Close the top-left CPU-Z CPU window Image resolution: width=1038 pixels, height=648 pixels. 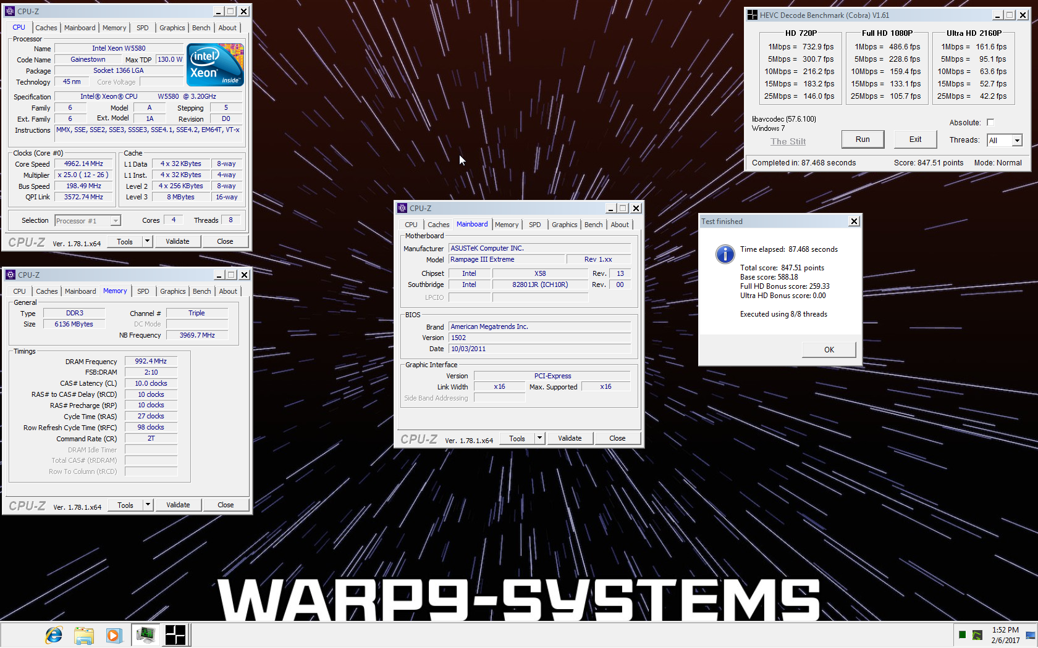243,11
